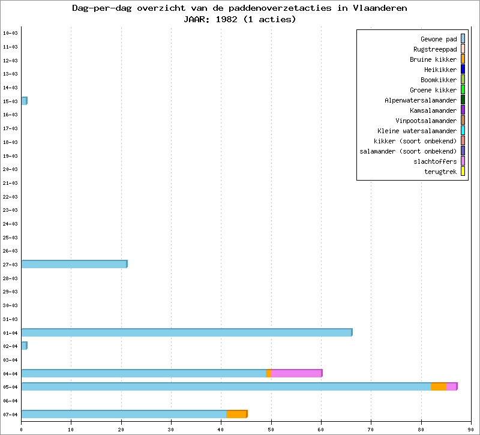
Task: Click the orange segment on the 05-04 bar
Action: tap(438, 387)
